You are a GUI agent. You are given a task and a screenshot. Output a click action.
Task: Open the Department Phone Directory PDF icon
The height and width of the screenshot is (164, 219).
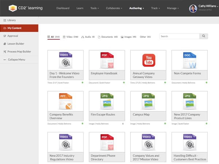pyautogui.click(x=107, y=142)
